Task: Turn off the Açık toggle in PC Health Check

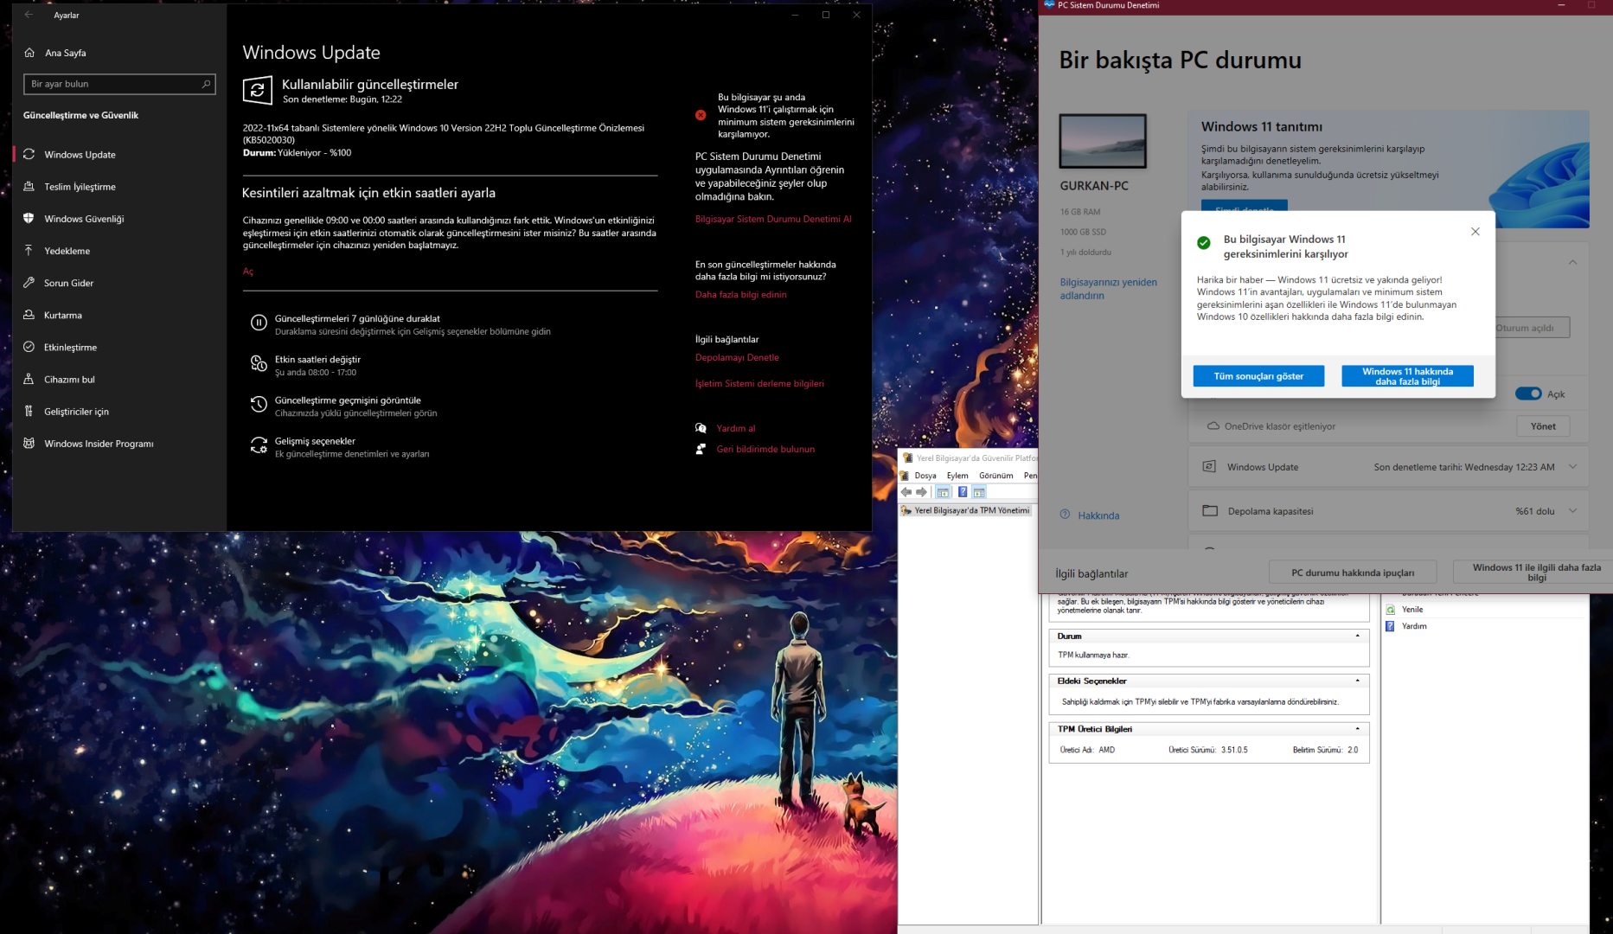Action: 1528,393
